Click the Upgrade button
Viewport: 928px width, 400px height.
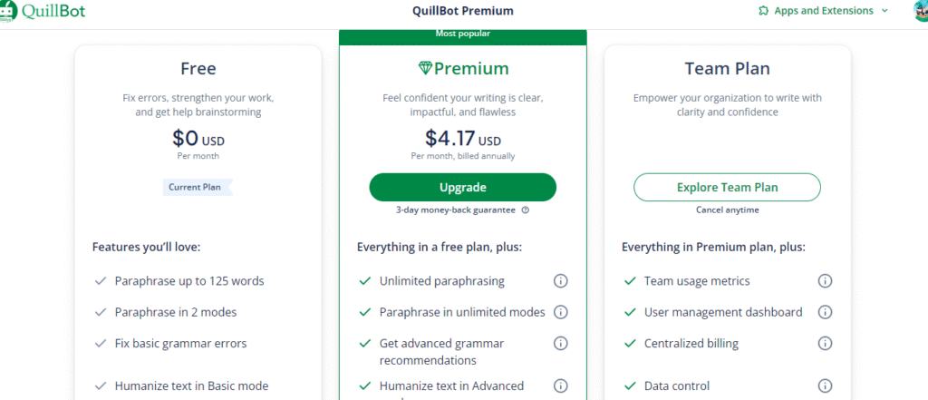click(462, 188)
